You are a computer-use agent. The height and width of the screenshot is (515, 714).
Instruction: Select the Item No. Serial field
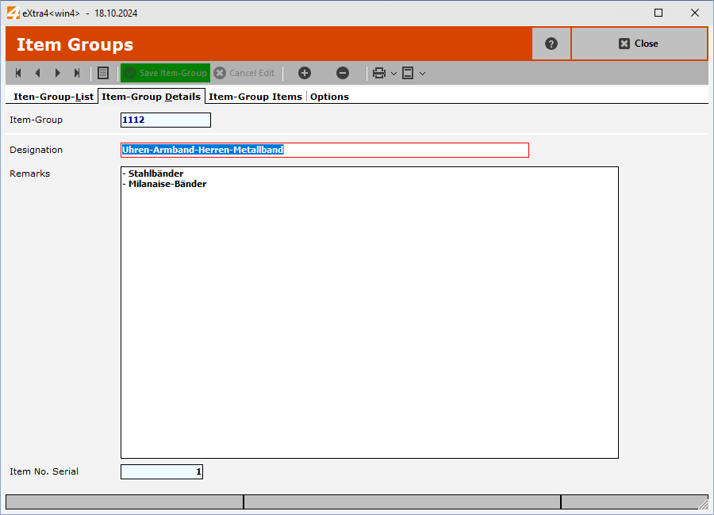[x=162, y=472]
